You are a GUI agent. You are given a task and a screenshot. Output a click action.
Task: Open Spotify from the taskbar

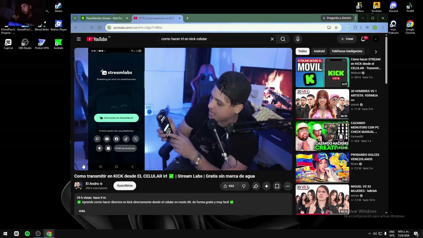(27, 234)
